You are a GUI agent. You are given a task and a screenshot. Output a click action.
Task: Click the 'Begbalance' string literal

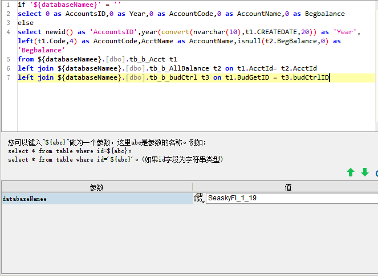pyautogui.click(x=42, y=50)
